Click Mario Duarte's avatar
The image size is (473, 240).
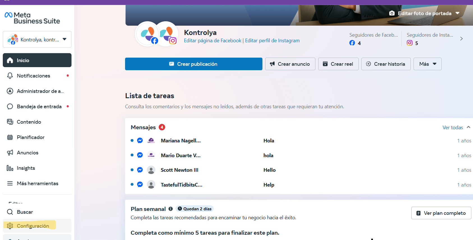tap(151, 155)
